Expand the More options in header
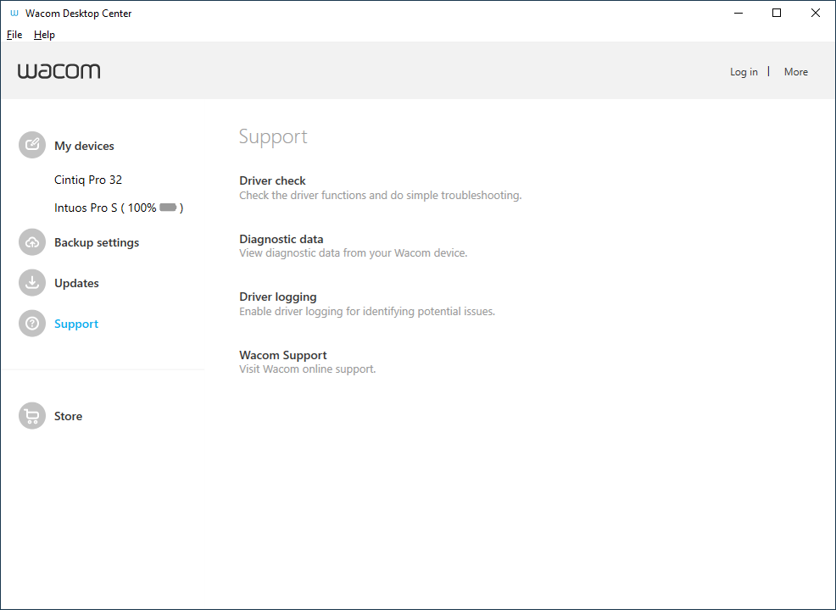 click(795, 72)
